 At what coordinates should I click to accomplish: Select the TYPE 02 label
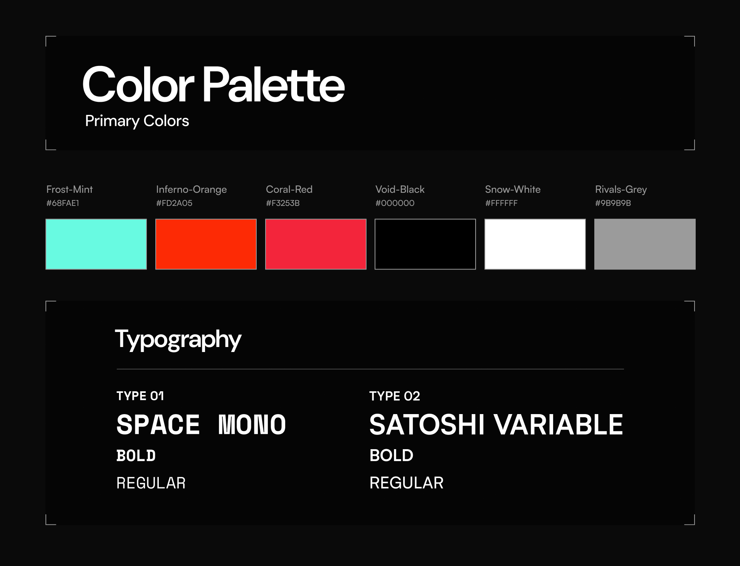[395, 396]
